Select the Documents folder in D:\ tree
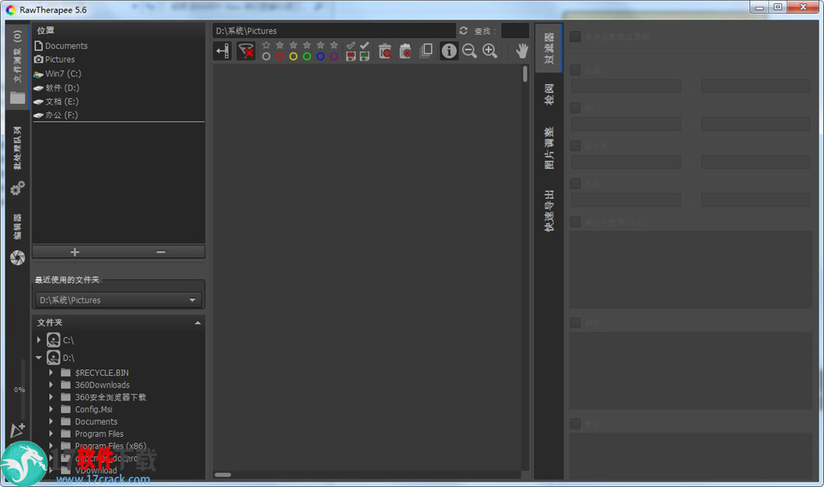Viewport: 824px width, 487px height. 96,422
